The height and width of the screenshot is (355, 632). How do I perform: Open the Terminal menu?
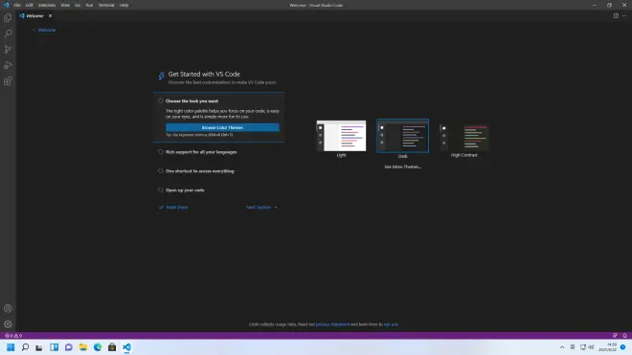pyautogui.click(x=106, y=5)
